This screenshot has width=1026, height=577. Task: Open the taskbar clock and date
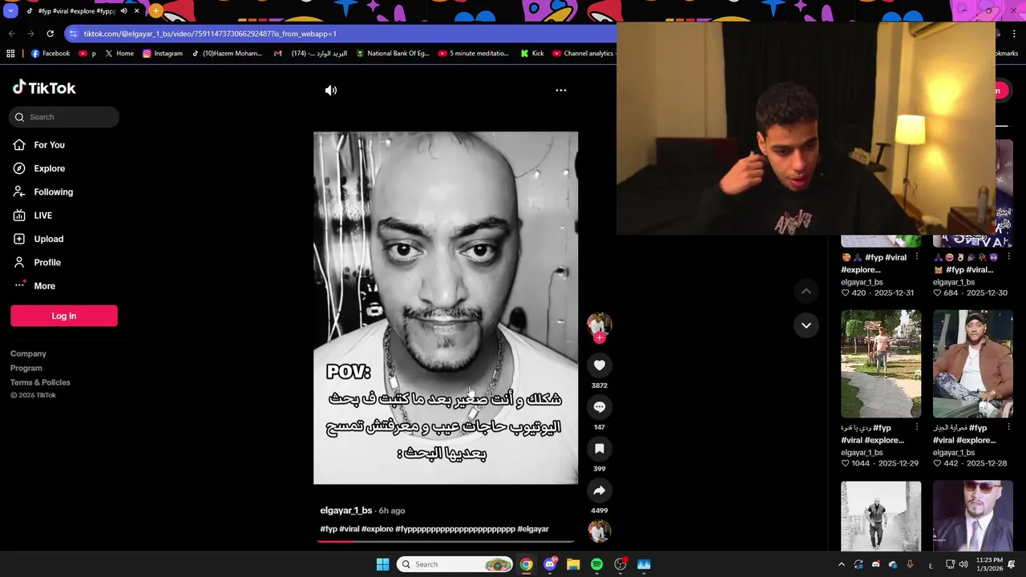pos(989,564)
